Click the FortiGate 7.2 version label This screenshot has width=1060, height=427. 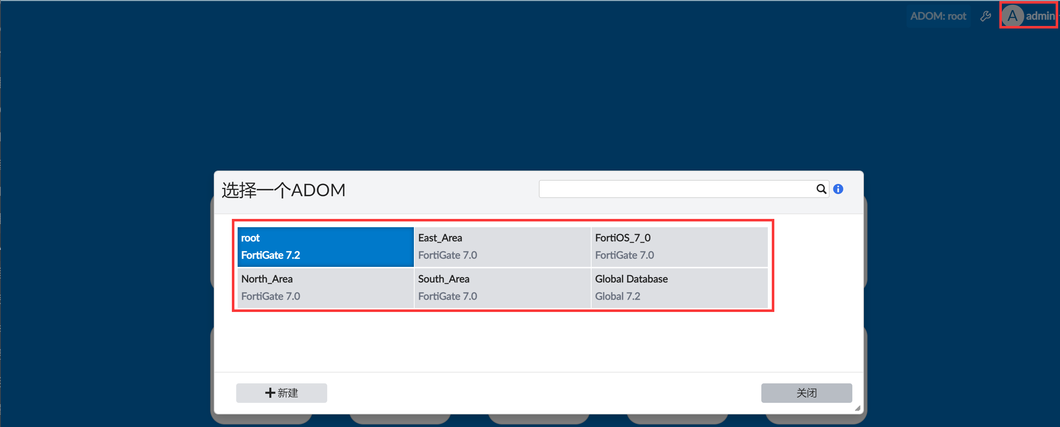tap(271, 255)
